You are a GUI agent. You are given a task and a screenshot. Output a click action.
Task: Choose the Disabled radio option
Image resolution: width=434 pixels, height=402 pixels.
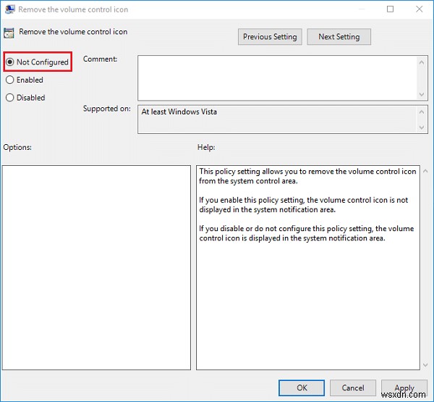tap(10, 98)
